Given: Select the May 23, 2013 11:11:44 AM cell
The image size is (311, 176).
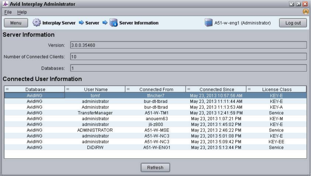Looking at the screenshot, I should click(216, 101).
